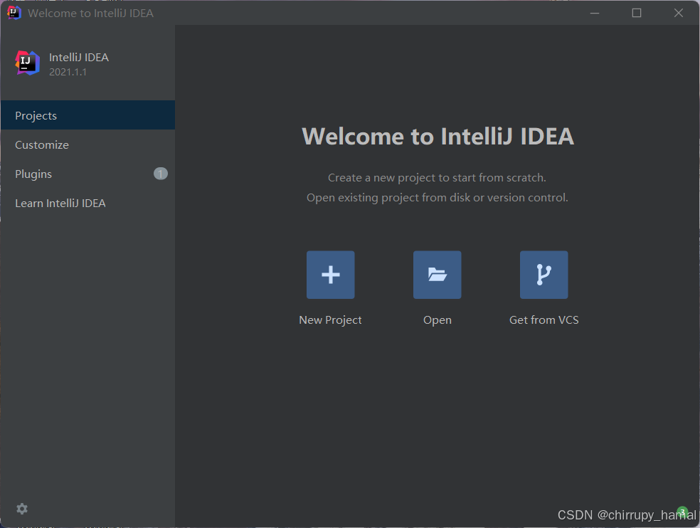Click the Open label under folder icon
The image size is (700, 528).
[437, 320]
